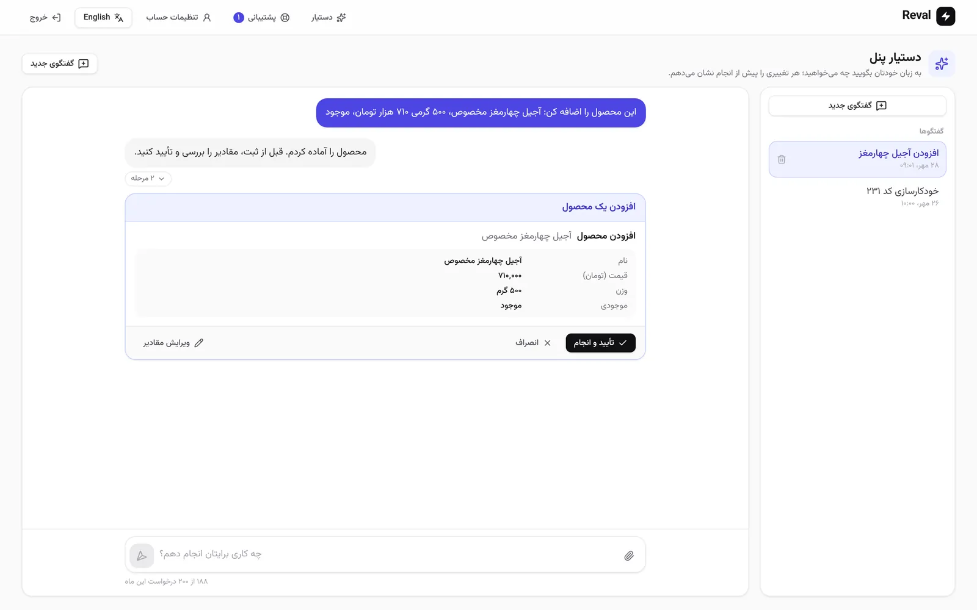Image resolution: width=977 pixels, height=610 pixels.
Task: Click the sparkle assistant icon beside دستیار پنل
Action: click(x=942, y=63)
